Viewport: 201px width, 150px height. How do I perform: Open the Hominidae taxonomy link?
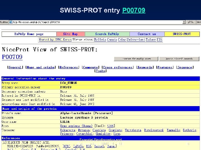tap(103, 134)
